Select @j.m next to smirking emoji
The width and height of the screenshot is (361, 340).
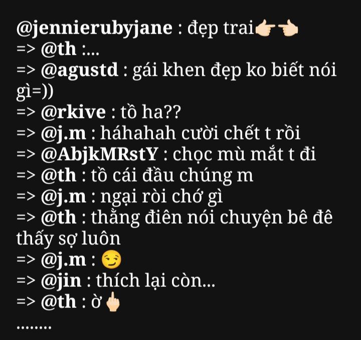point(63,260)
